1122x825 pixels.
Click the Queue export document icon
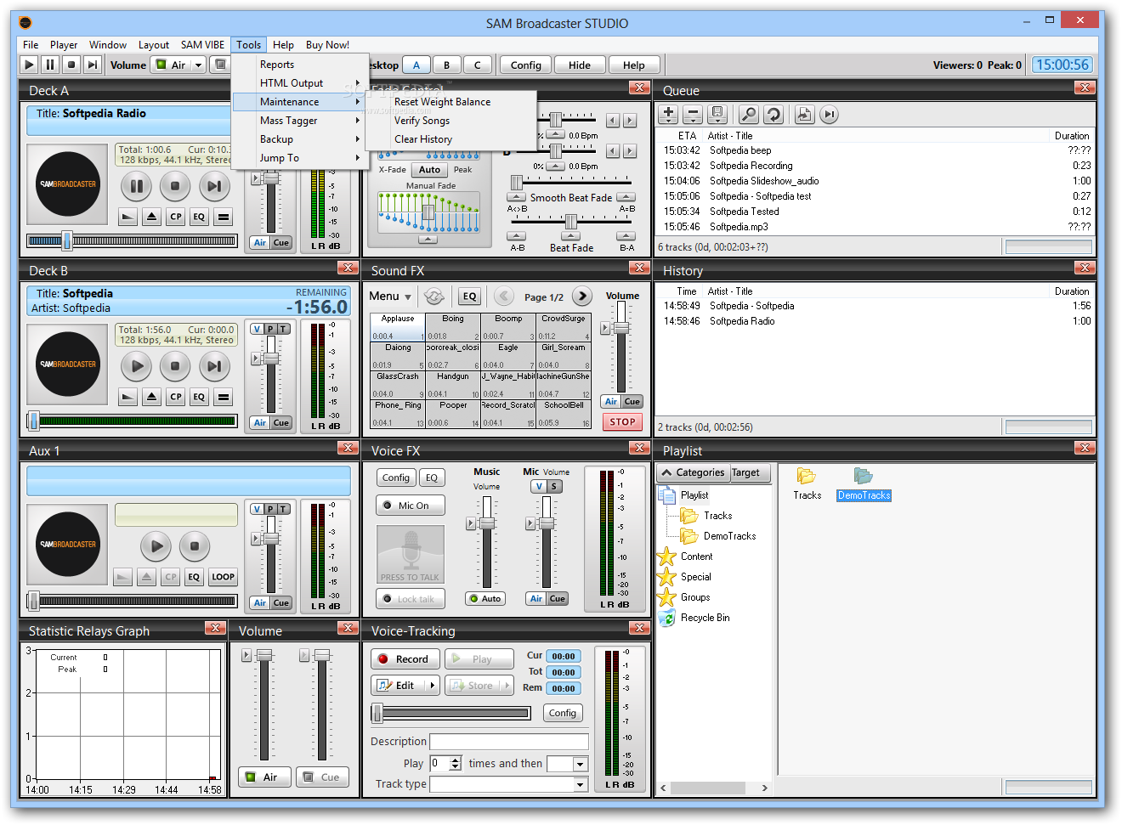(804, 114)
